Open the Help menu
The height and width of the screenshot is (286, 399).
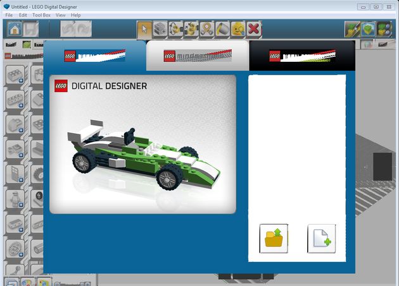(x=75, y=15)
